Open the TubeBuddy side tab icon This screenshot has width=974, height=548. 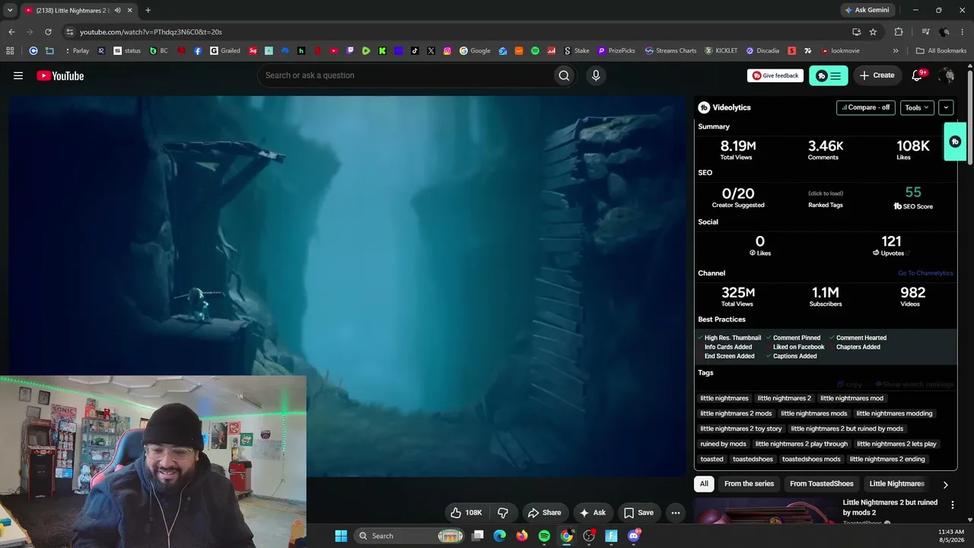(x=955, y=142)
